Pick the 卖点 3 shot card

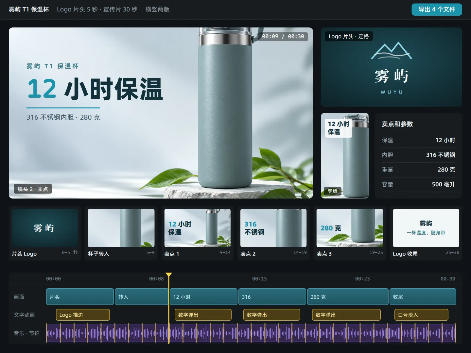[x=350, y=233]
